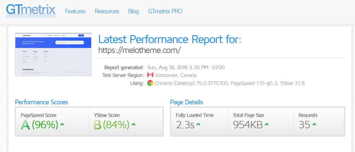This screenshot has height=152, width=355.
Task: Click the Latest Performance Report heading
Action: [170, 39]
